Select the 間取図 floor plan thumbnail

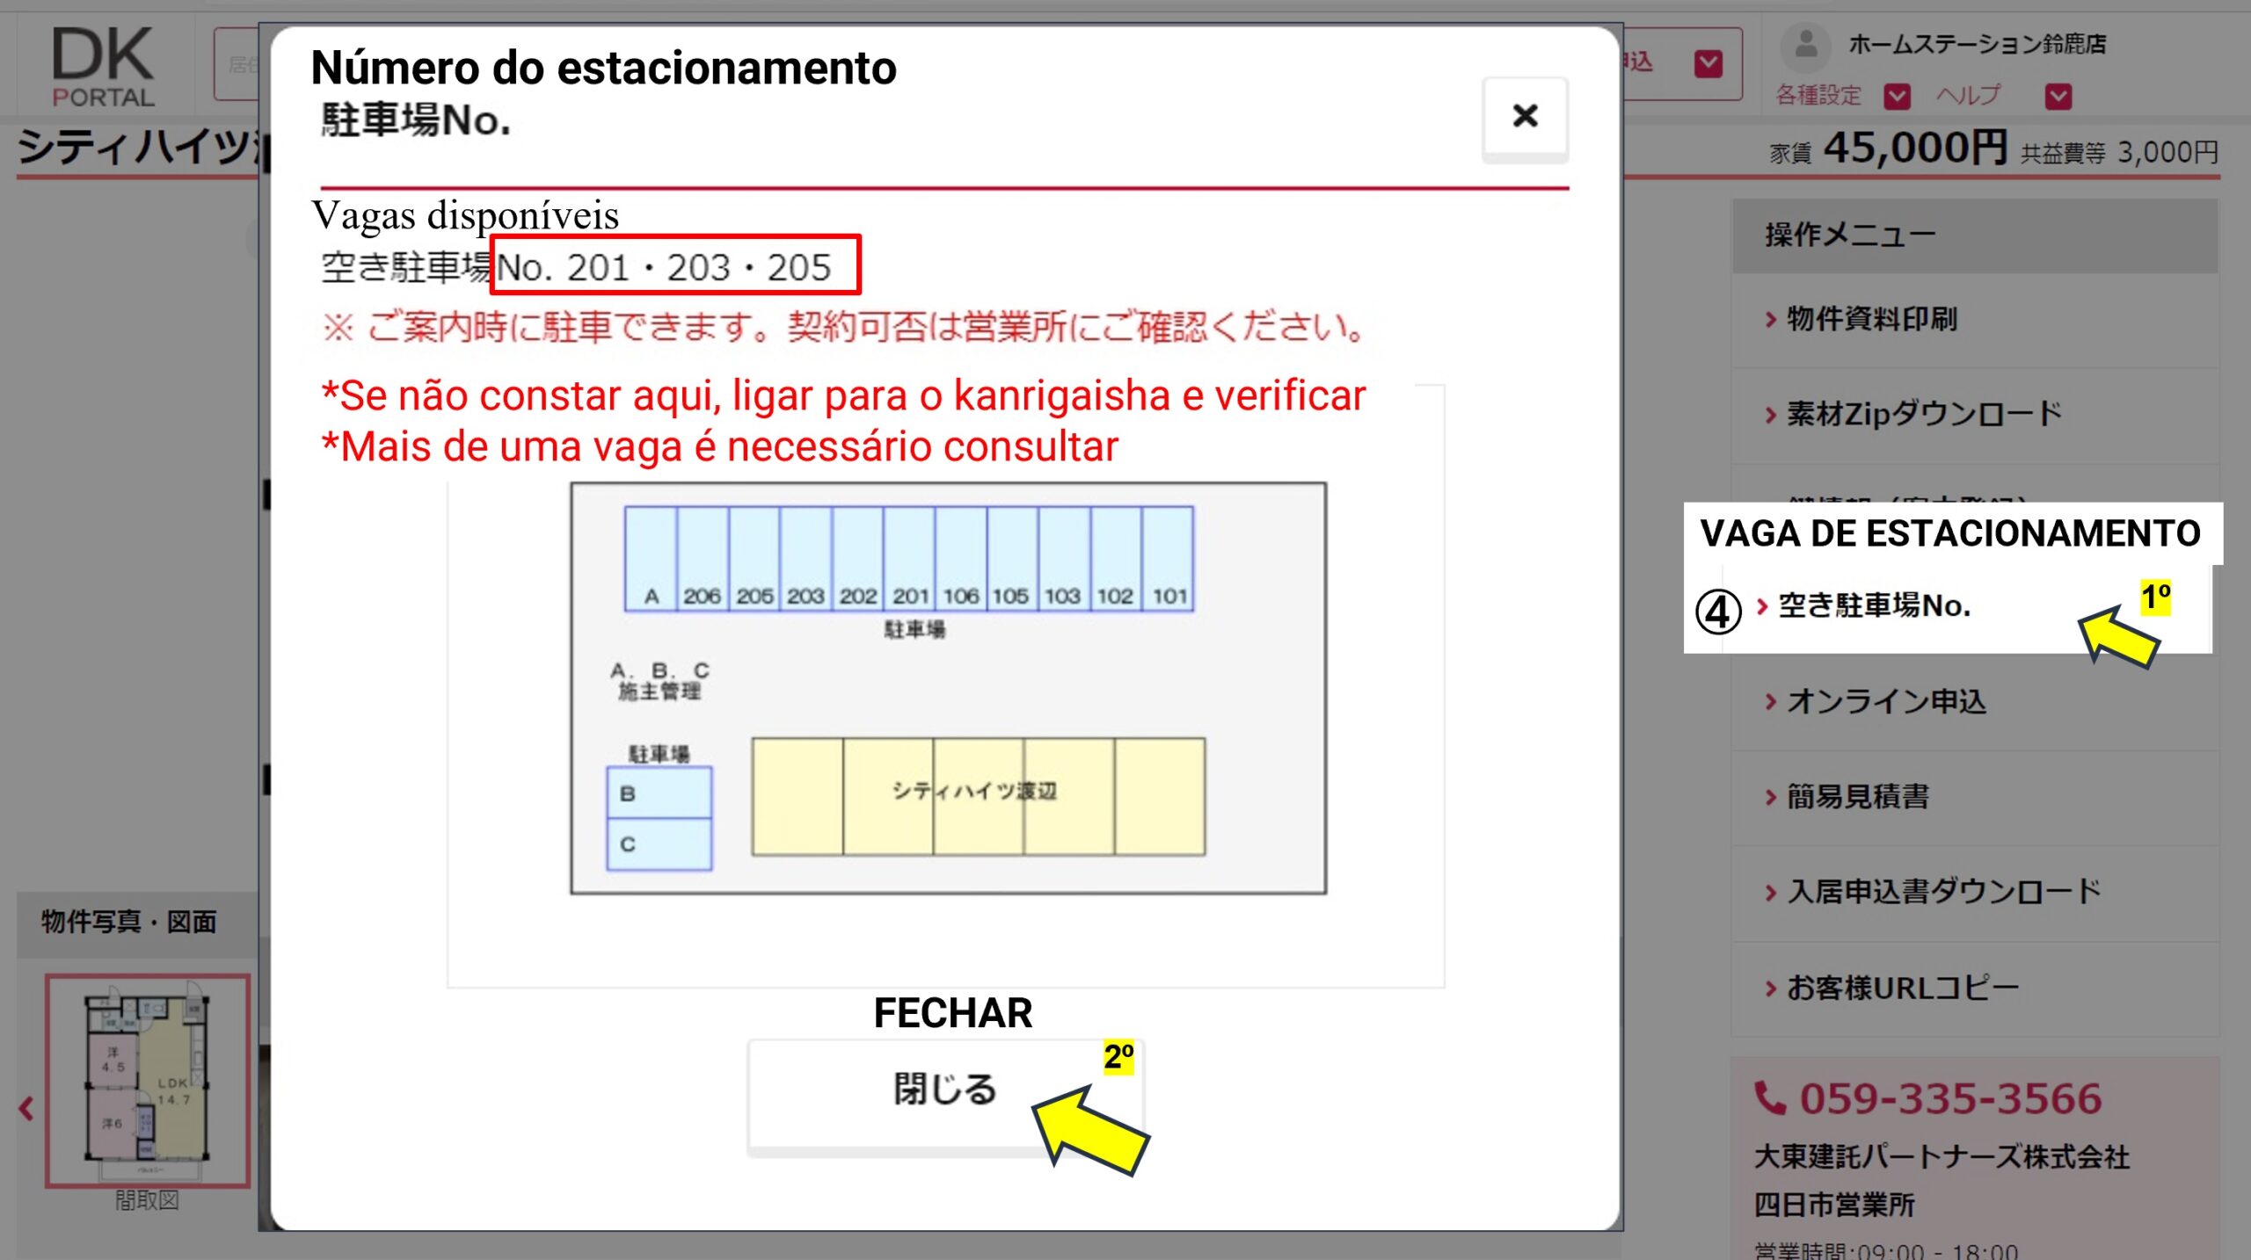coord(148,1081)
